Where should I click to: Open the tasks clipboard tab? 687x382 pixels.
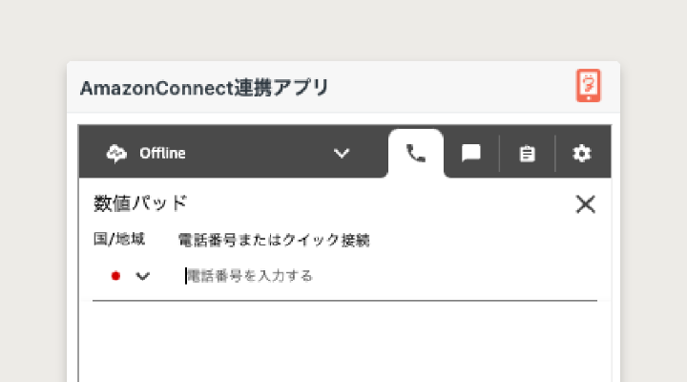coord(526,153)
